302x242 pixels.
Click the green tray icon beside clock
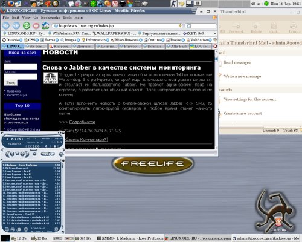[x=266, y=4]
